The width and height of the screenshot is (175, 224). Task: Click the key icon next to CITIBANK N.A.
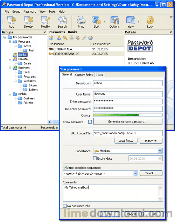[50, 49]
